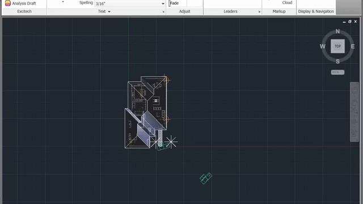Restore the drawing viewport window
The height and width of the screenshot is (204, 363).
[349, 22]
